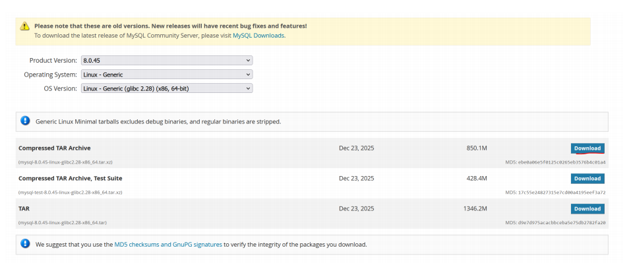Click the Dec 23, 2025 date in TAR row
This screenshot has height=271, width=629.
[x=357, y=209]
